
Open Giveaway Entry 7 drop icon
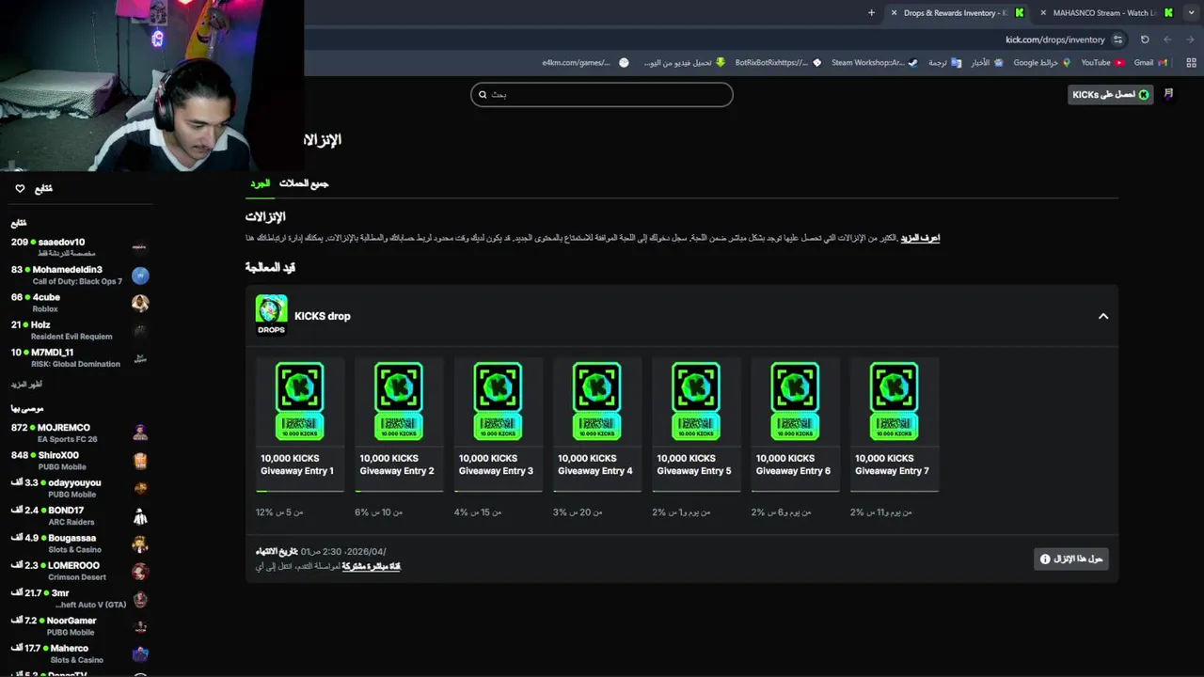tap(894, 401)
